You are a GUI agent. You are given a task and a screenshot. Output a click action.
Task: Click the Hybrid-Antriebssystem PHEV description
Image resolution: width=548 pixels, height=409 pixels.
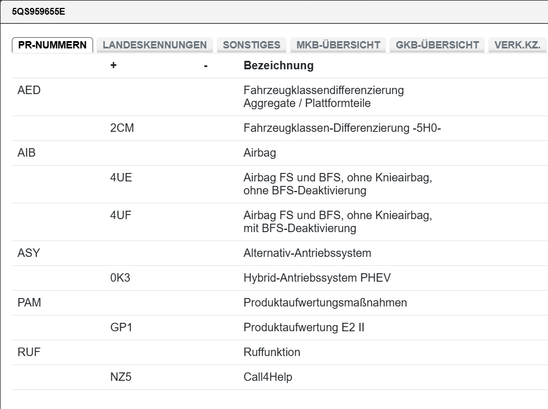[317, 278]
